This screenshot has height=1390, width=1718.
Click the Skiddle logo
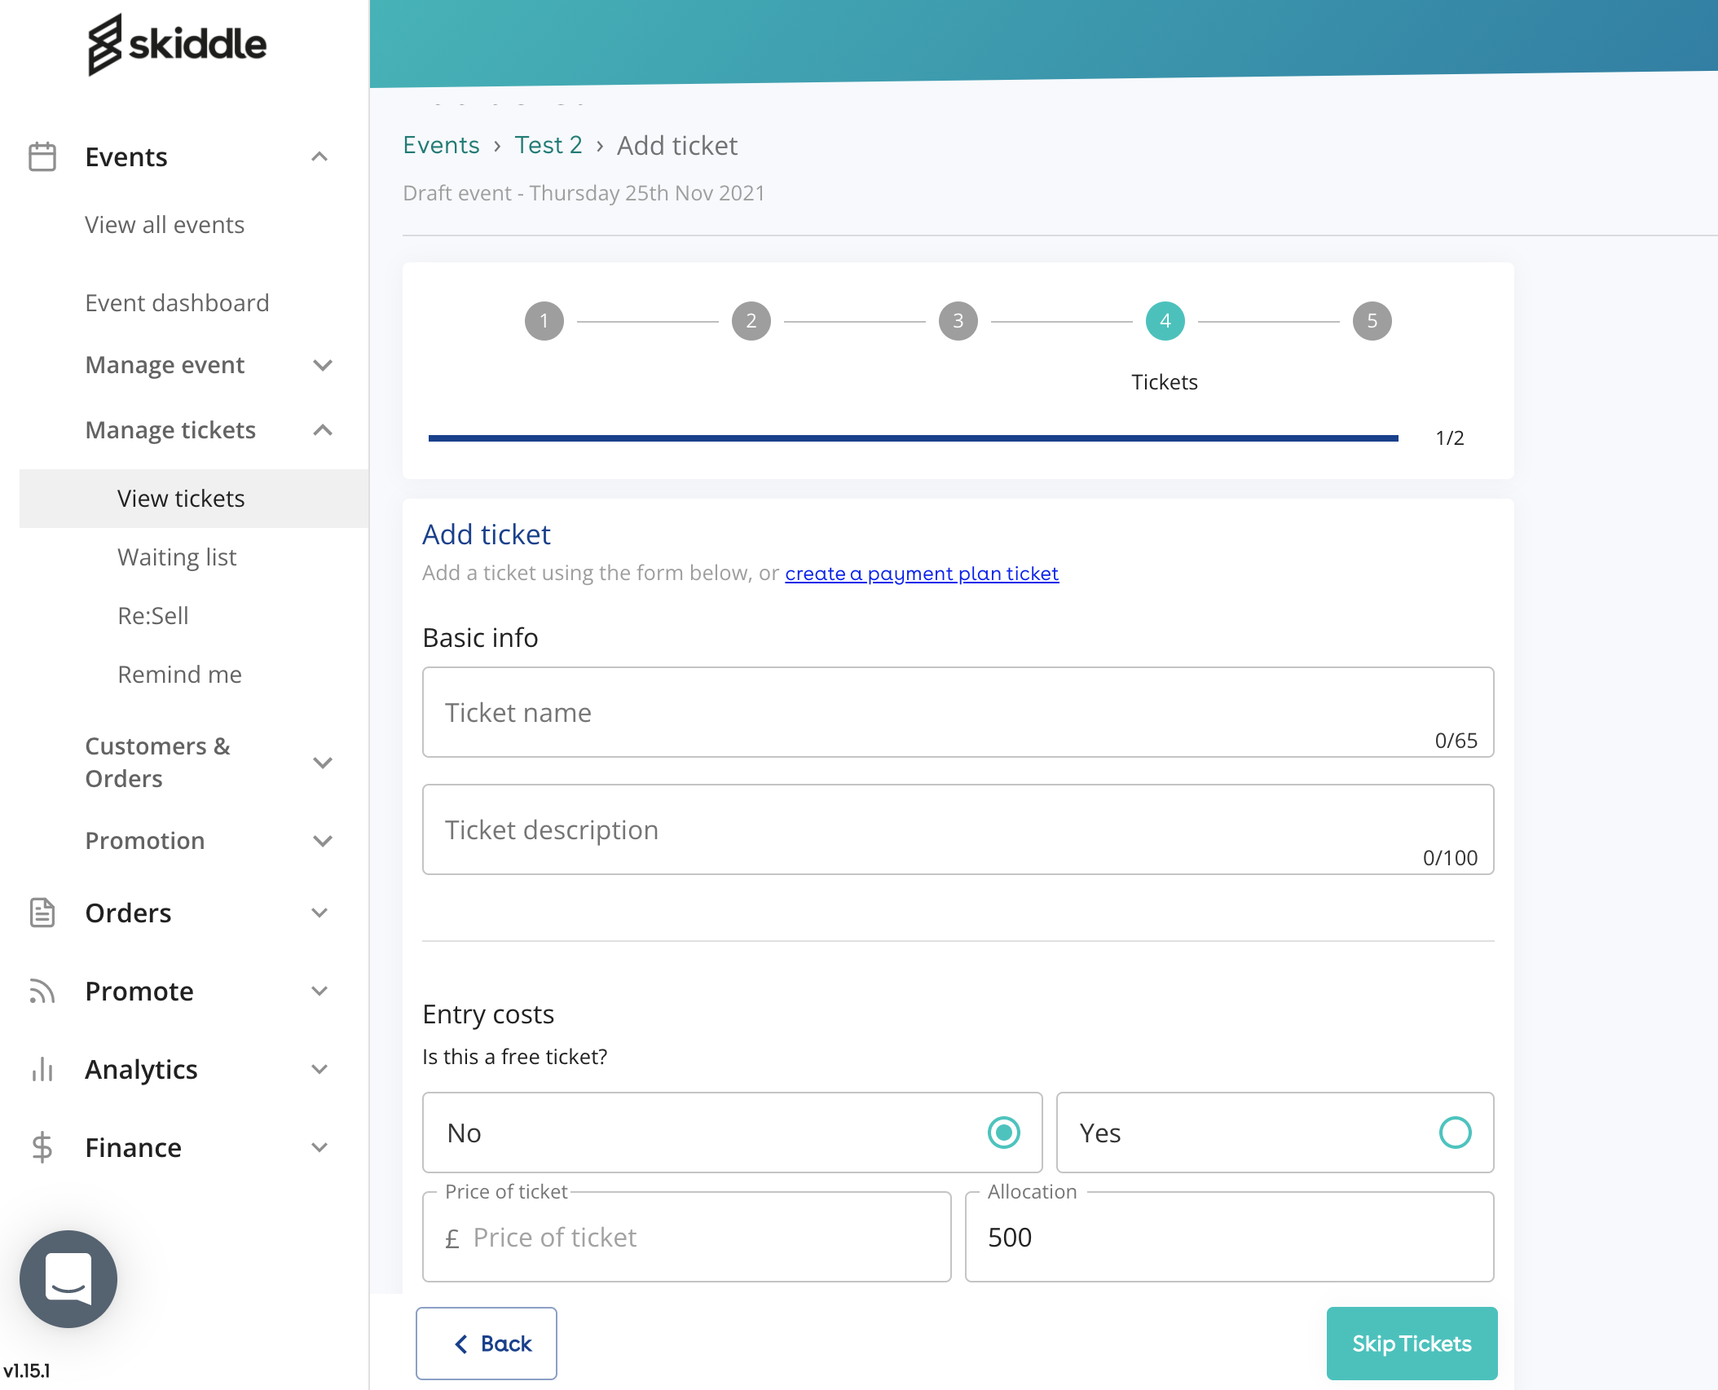[177, 44]
